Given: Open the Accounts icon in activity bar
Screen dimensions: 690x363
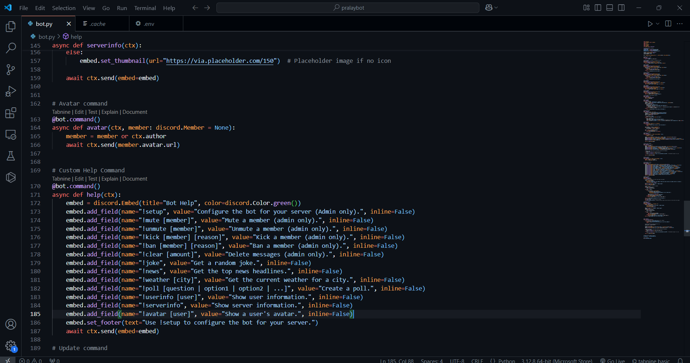Looking at the screenshot, I should coord(11,324).
